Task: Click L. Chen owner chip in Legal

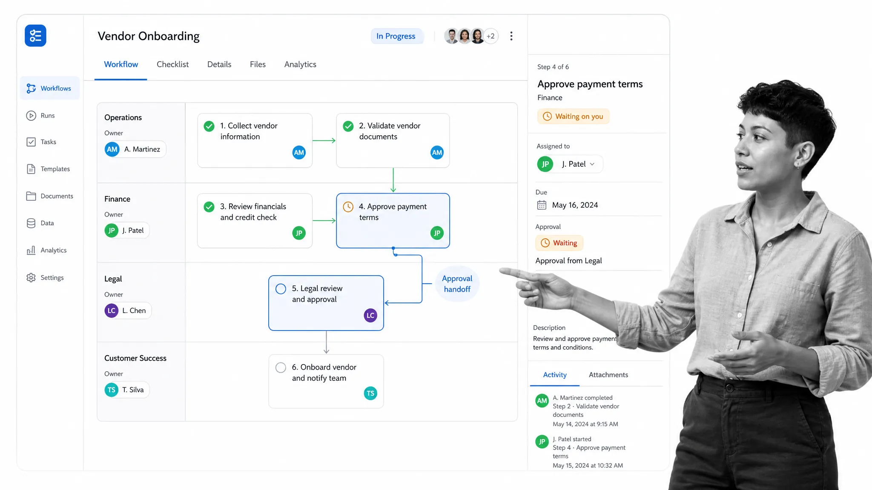Action: click(x=128, y=311)
